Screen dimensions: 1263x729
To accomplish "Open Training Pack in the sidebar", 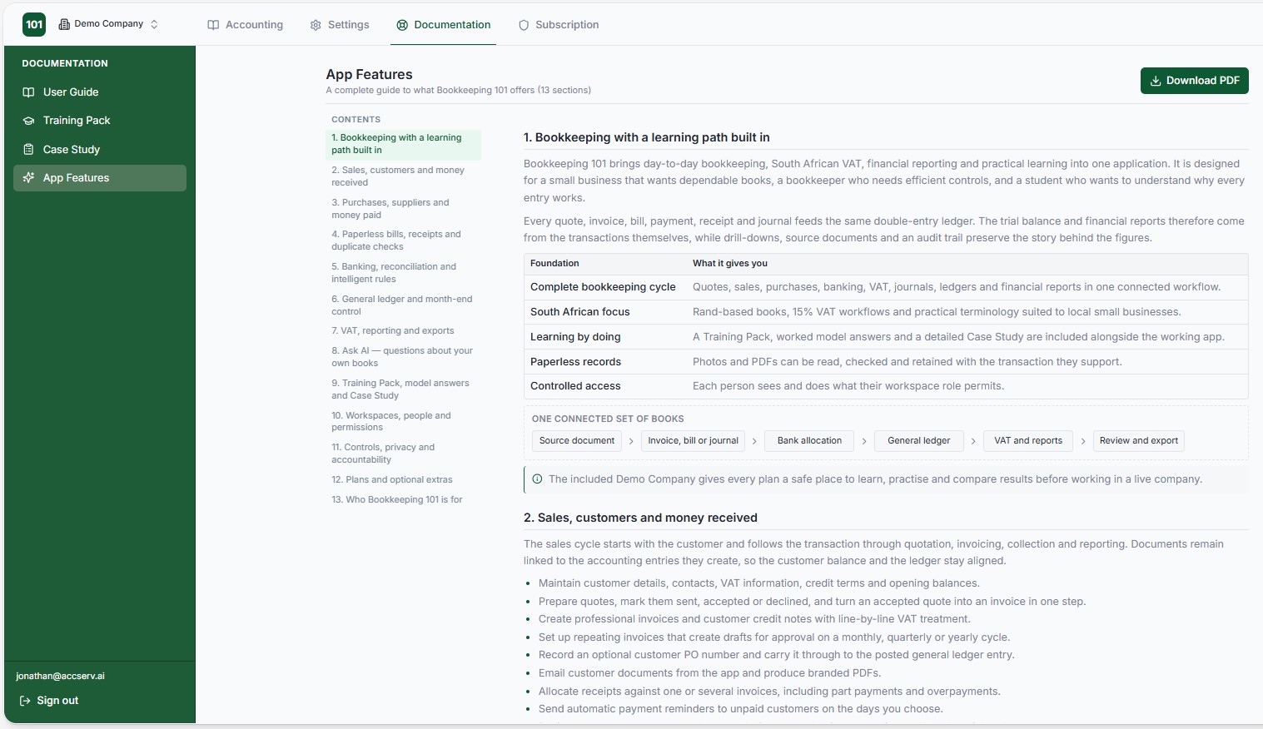I will [x=100, y=121].
